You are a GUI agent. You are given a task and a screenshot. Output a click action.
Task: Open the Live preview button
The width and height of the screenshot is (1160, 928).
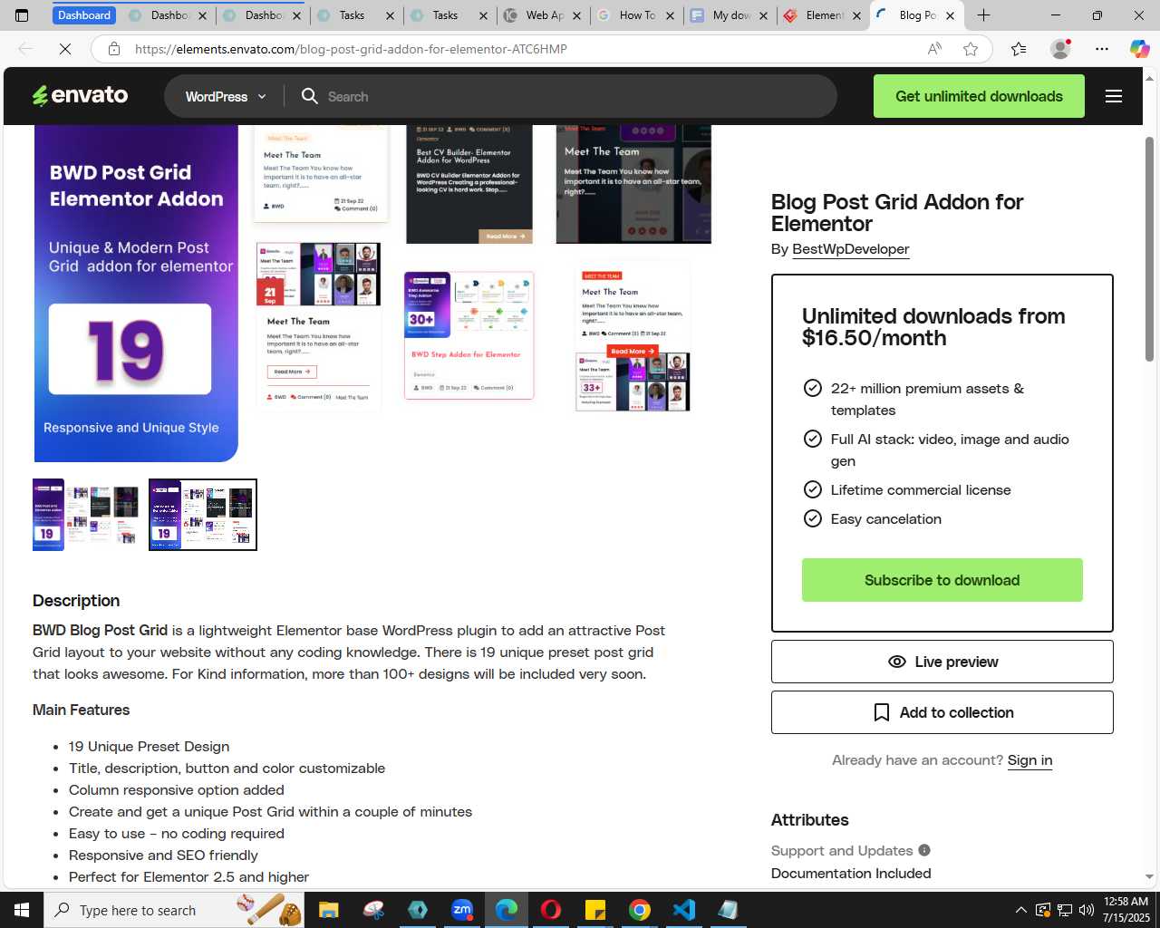[x=942, y=662]
